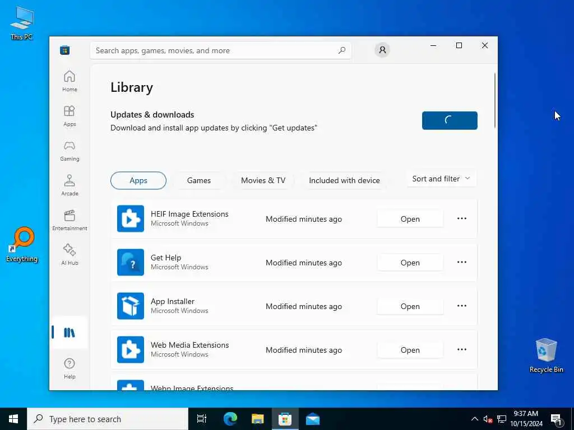This screenshot has width=574, height=430.
Task: Show hidden system tray icons
Action: (474, 419)
